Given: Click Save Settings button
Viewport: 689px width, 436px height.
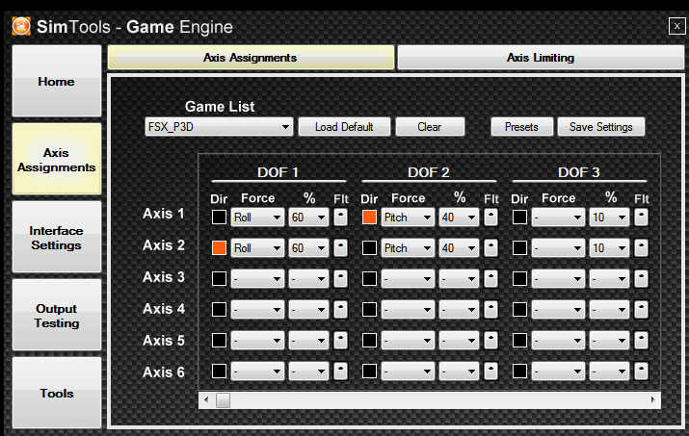Looking at the screenshot, I should [600, 127].
